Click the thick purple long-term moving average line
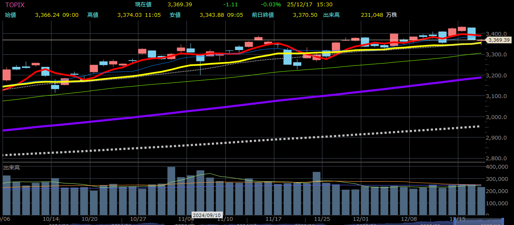514x225 pixels. coord(253,105)
